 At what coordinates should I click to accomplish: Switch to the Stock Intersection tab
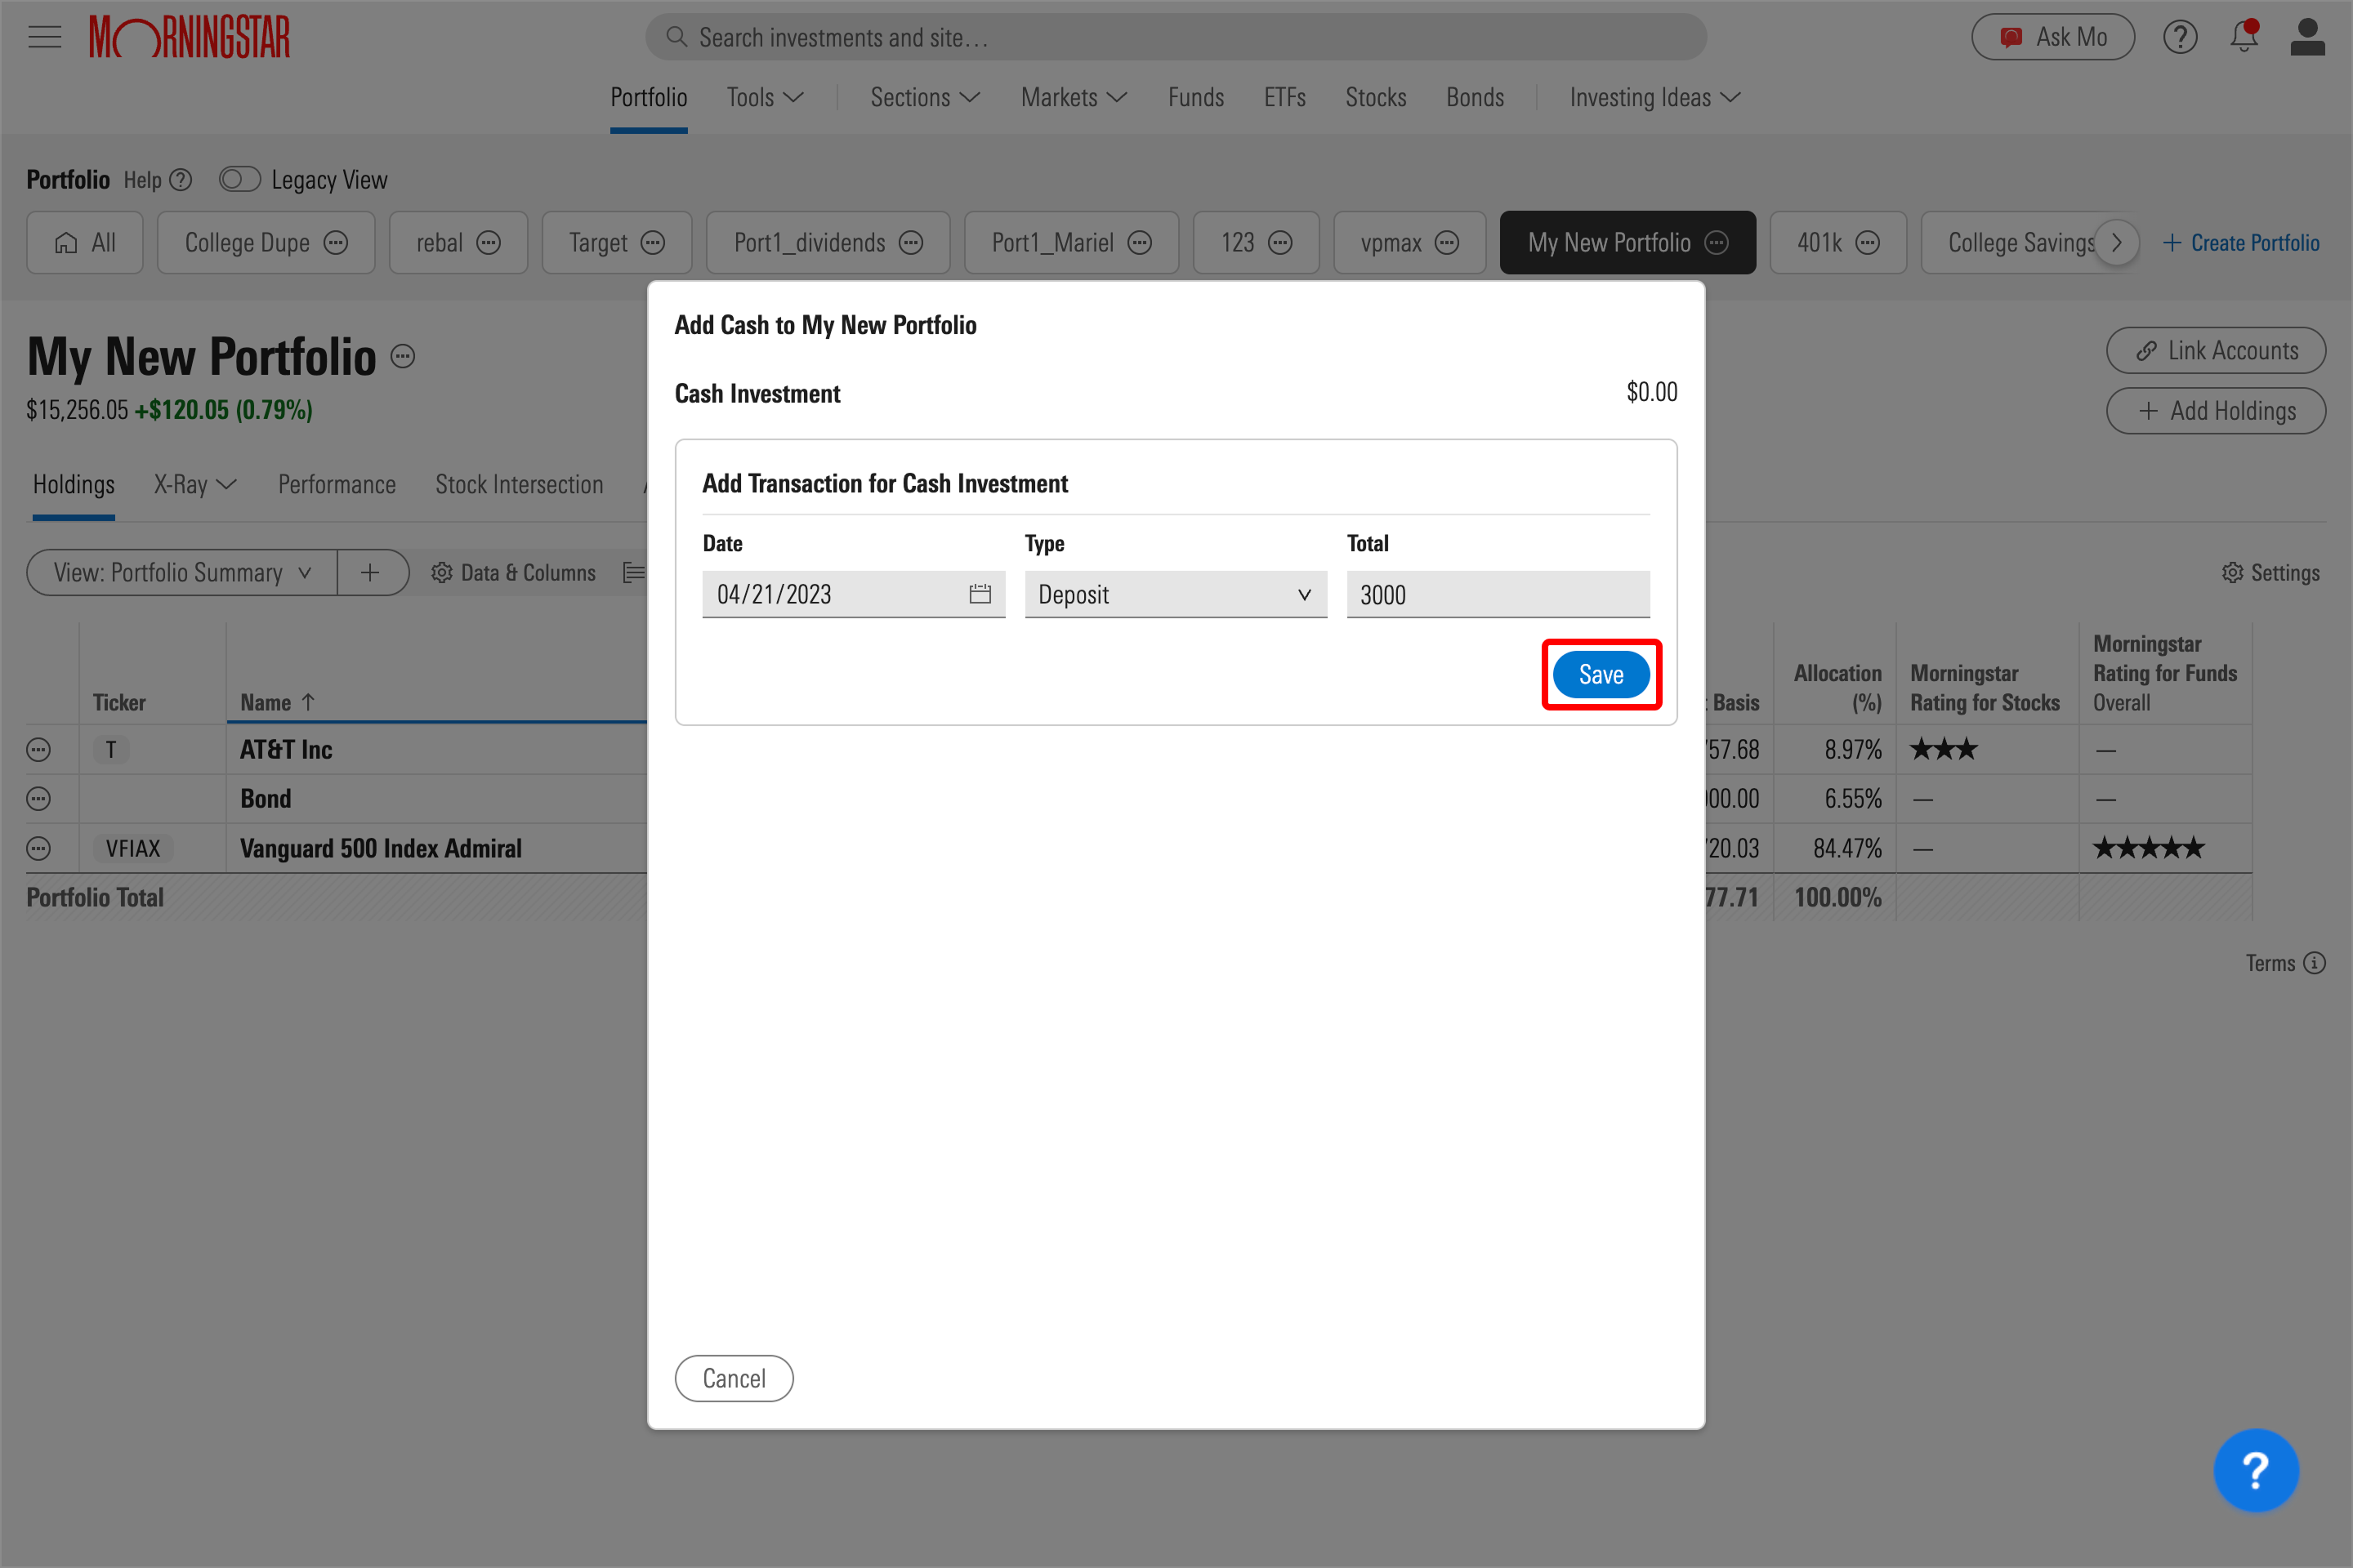pos(520,485)
